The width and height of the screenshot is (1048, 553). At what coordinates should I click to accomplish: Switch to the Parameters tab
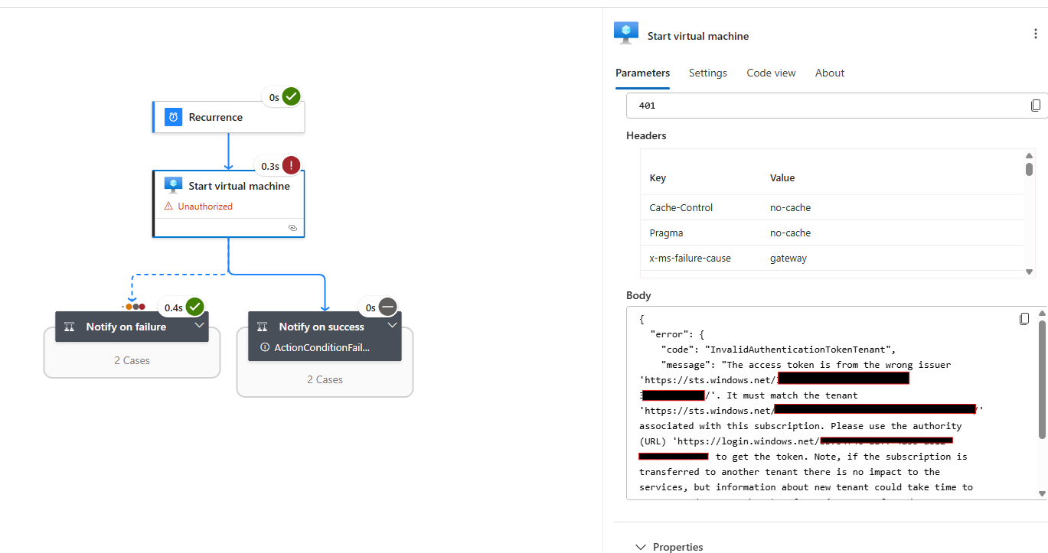pyautogui.click(x=642, y=73)
